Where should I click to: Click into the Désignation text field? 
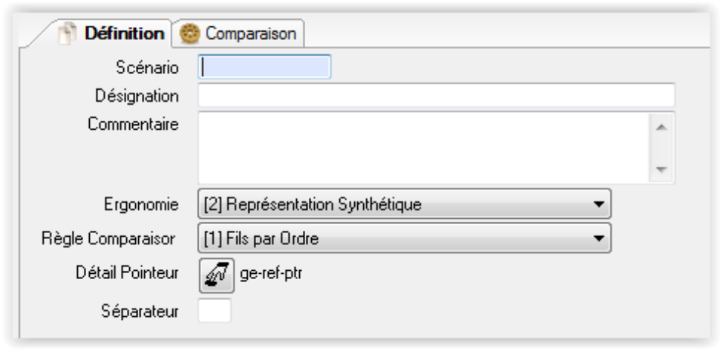pos(436,96)
